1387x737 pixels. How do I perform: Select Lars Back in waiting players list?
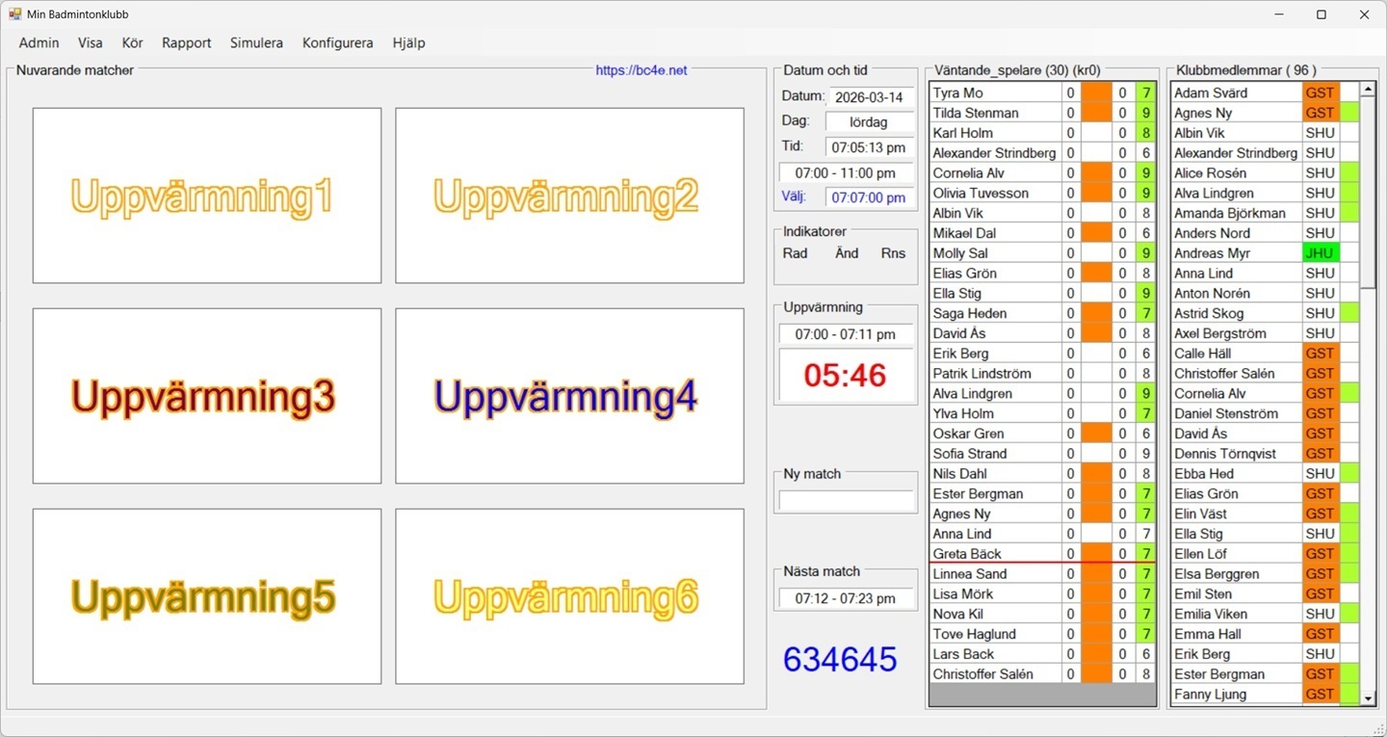(995, 654)
